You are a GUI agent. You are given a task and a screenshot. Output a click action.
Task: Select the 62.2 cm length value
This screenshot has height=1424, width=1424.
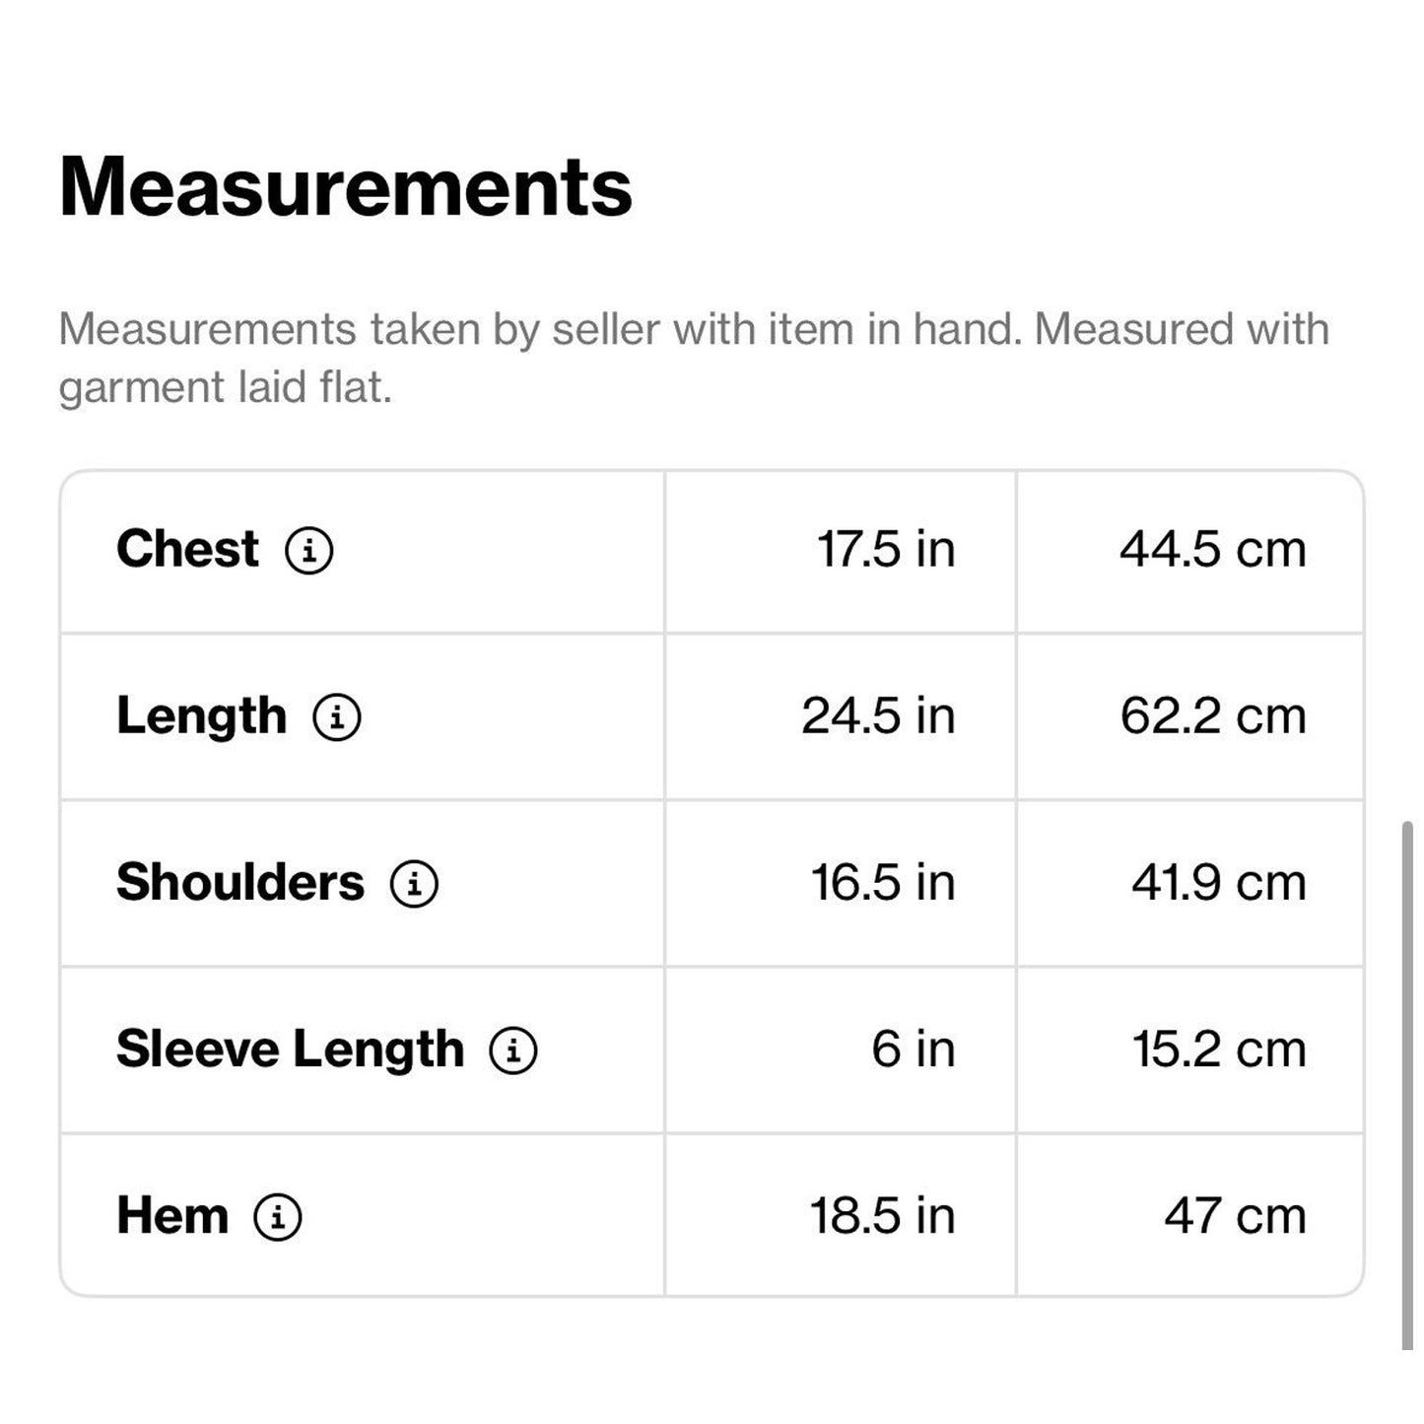point(1212,716)
